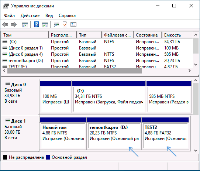The height and width of the screenshot is (171, 200).
Task: Click the volume icon of Диск 0 раздел 1 row
Action: click(5, 48)
